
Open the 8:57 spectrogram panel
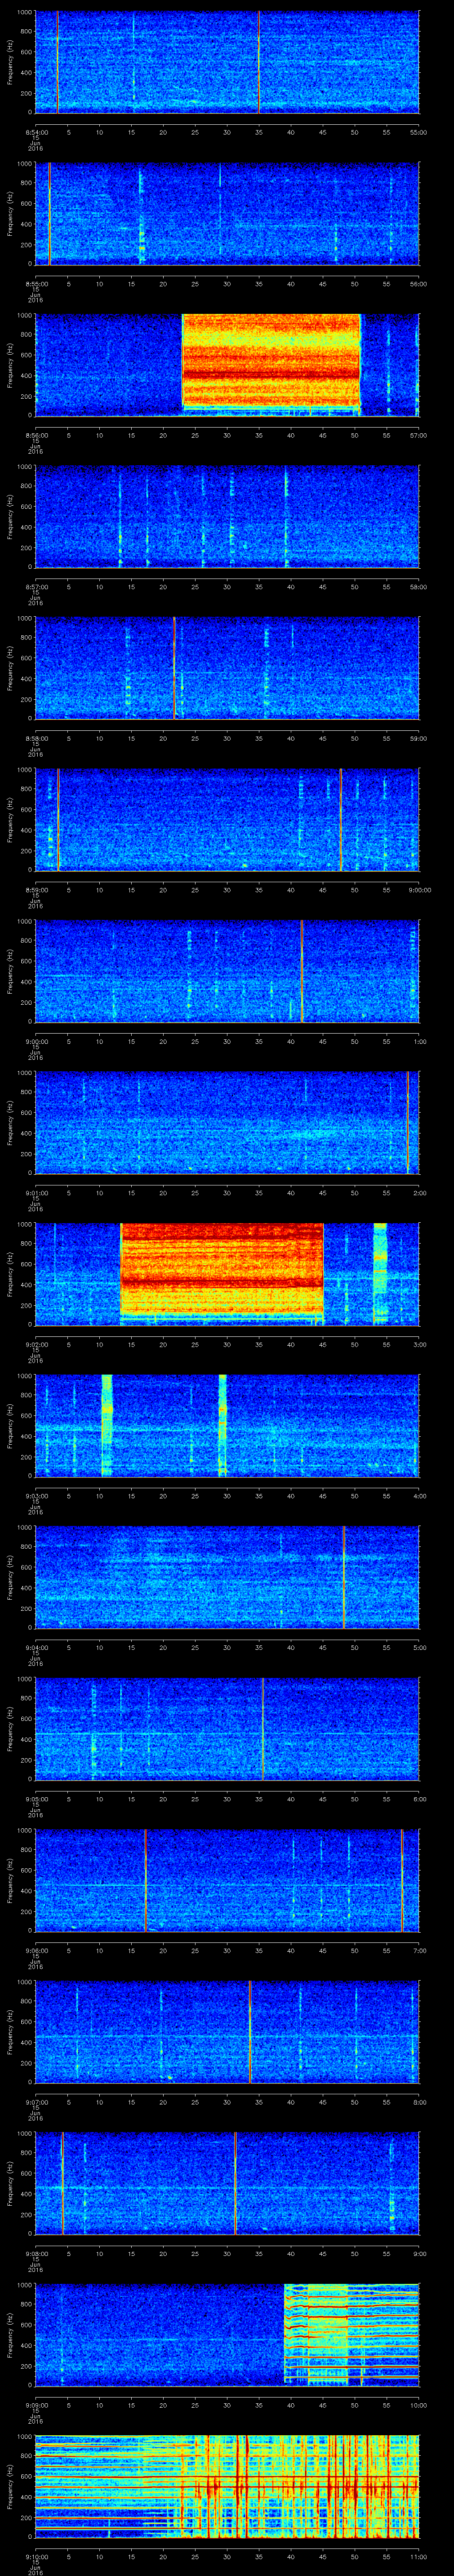point(227,516)
